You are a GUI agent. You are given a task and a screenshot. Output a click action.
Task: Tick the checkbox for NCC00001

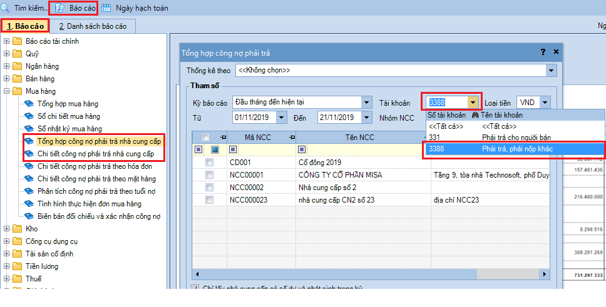(x=209, y=175)
